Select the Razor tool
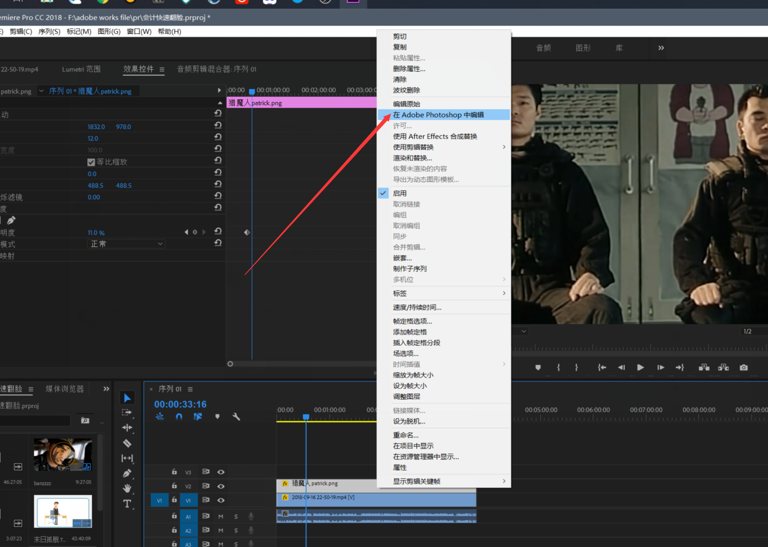 [127, 443]
